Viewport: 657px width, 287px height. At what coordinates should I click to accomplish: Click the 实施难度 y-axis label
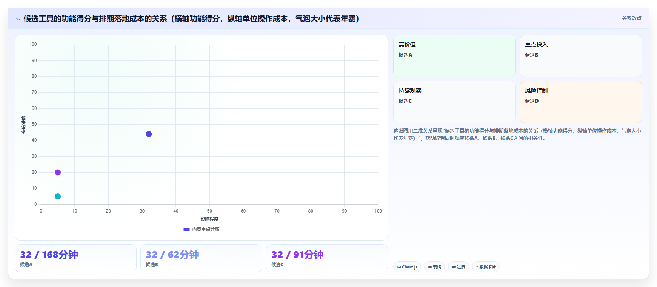click(23, 125)
